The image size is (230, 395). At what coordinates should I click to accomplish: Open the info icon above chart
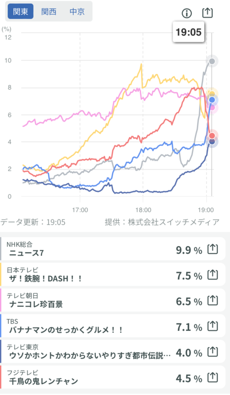pyautogui.click(x=186, y=13)
